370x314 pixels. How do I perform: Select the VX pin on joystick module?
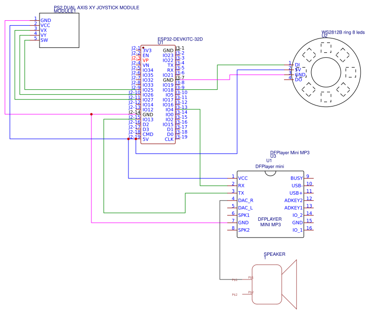coord(43,31)
